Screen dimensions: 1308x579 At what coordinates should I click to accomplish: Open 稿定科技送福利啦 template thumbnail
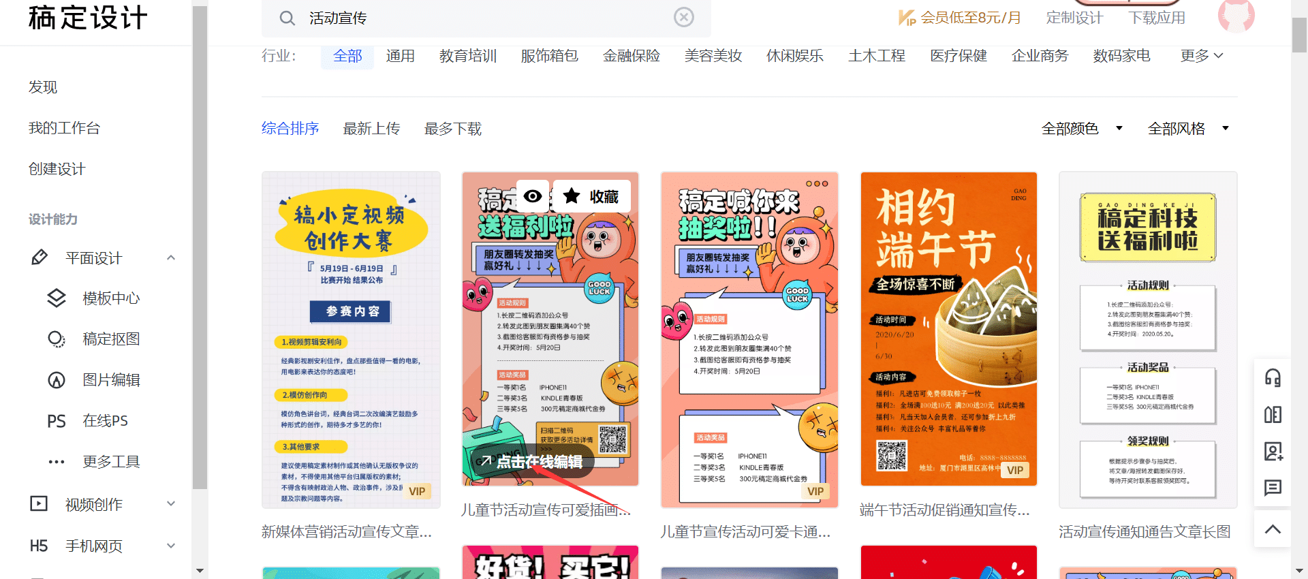1148,339
